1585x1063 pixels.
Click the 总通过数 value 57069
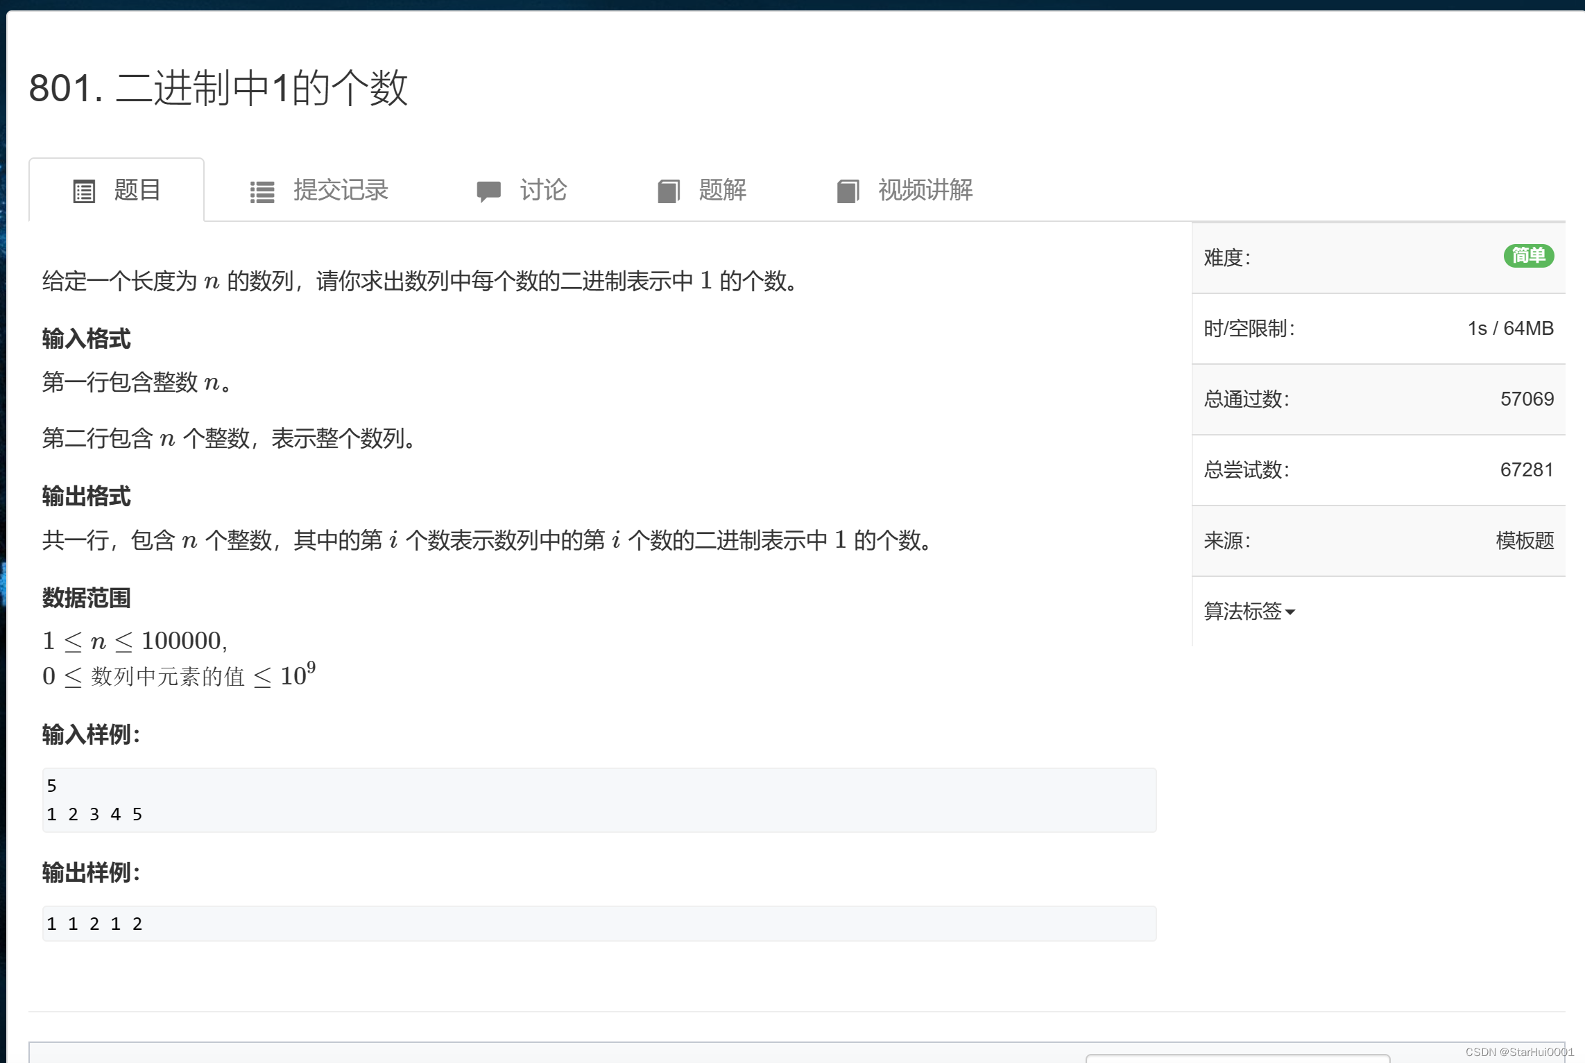pyautogui.click(x=1526, y=399)
